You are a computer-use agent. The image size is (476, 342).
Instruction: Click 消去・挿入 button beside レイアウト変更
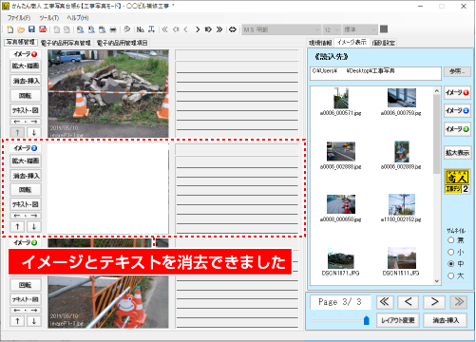[x=446, y=320]
